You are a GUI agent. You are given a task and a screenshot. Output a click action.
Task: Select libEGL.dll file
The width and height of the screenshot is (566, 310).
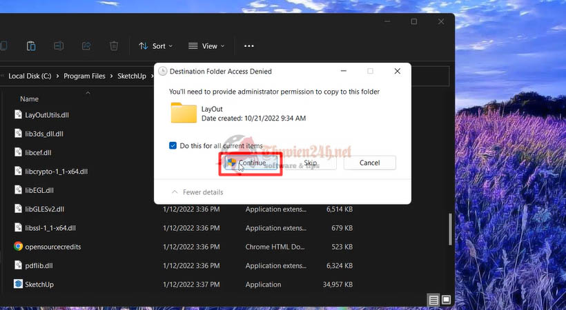click(x=39, y=190)
